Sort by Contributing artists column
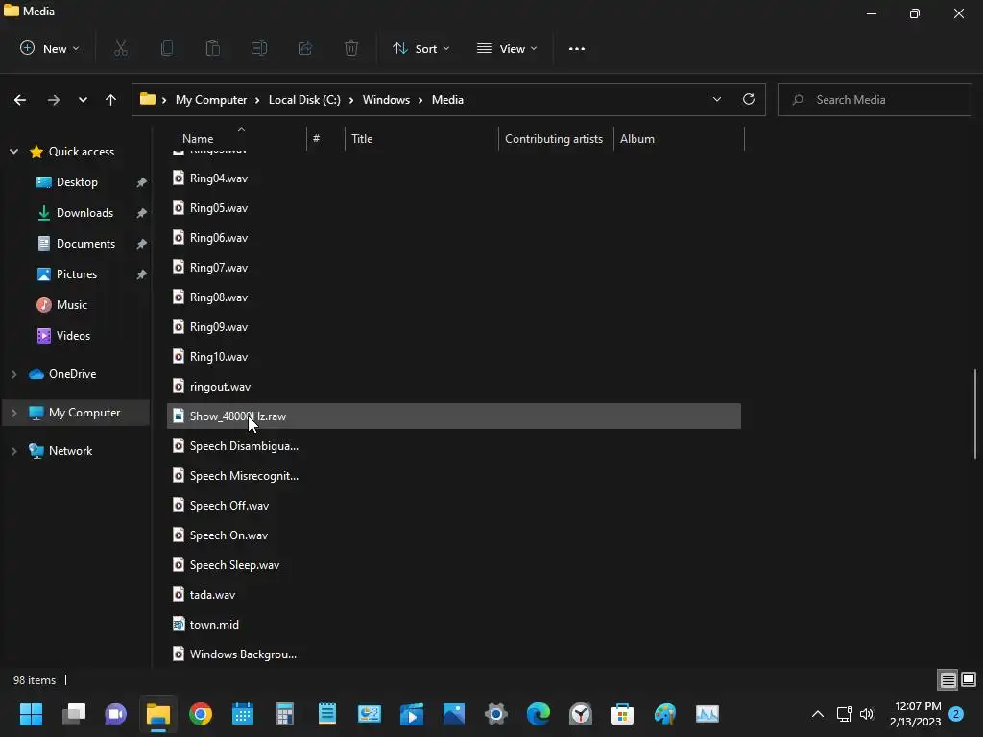 556,138
